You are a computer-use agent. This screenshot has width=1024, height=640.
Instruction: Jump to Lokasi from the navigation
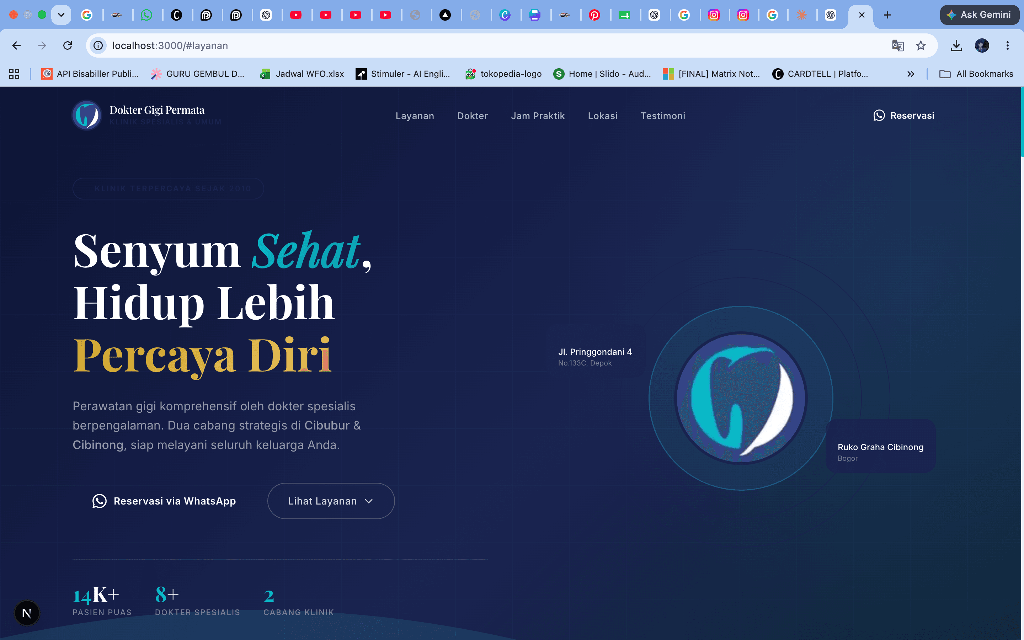click(603, 116)
